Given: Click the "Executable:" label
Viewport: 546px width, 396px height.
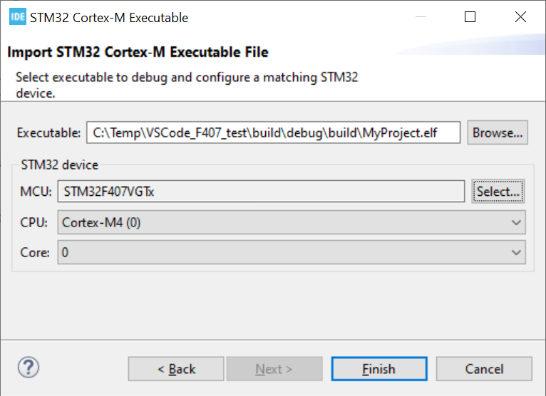Looking at the screenshot, I should tap(49, 132).
